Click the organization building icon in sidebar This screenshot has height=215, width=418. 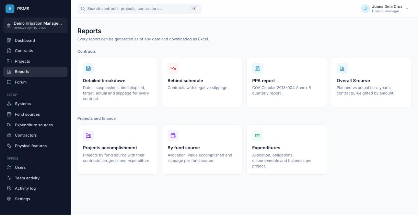click(x=9, y=25)
